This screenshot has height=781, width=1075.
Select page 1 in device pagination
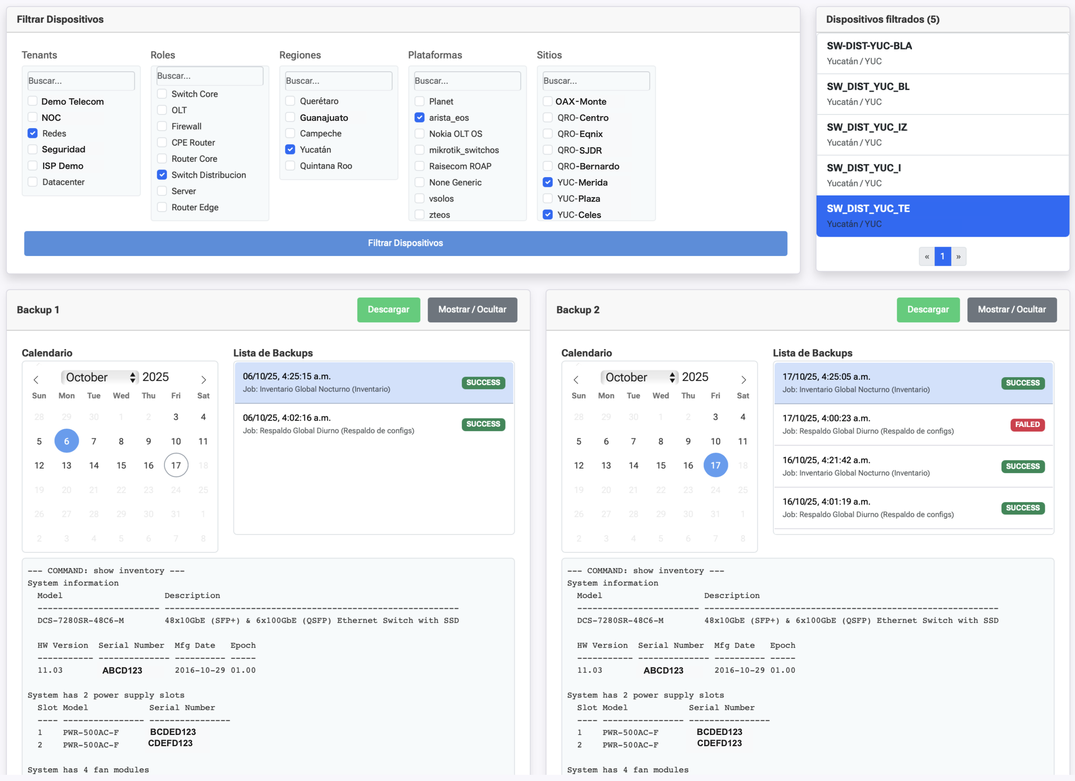943,256
